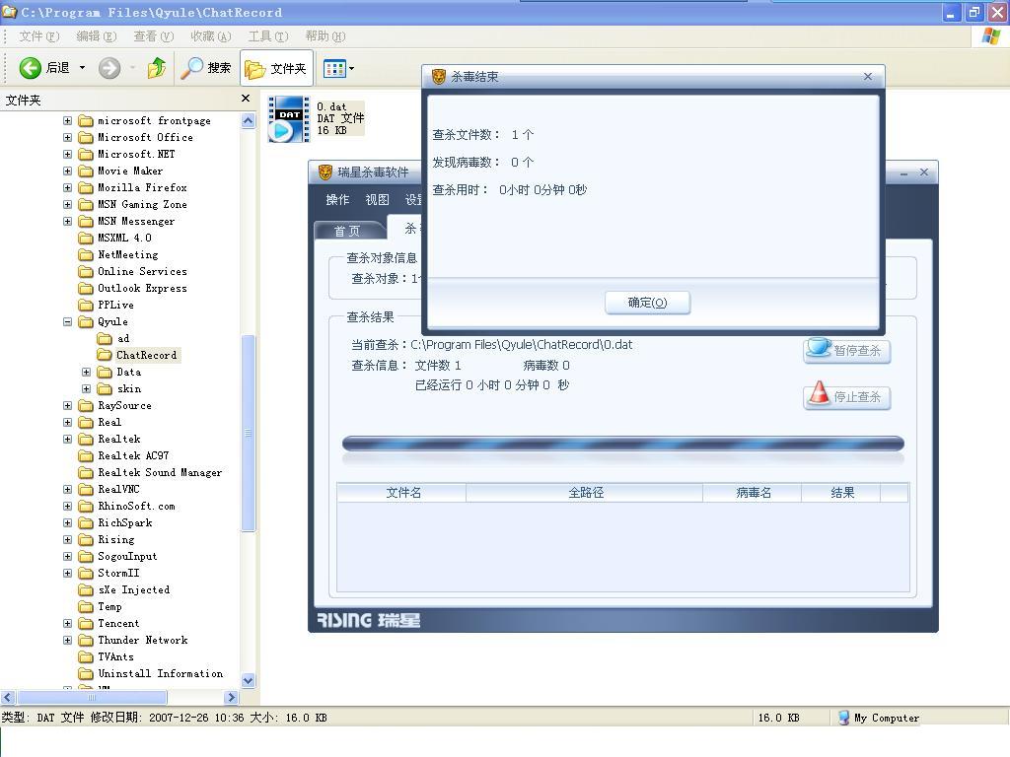
Task: Select the PPLive folder icon
Action: [85, 305]
